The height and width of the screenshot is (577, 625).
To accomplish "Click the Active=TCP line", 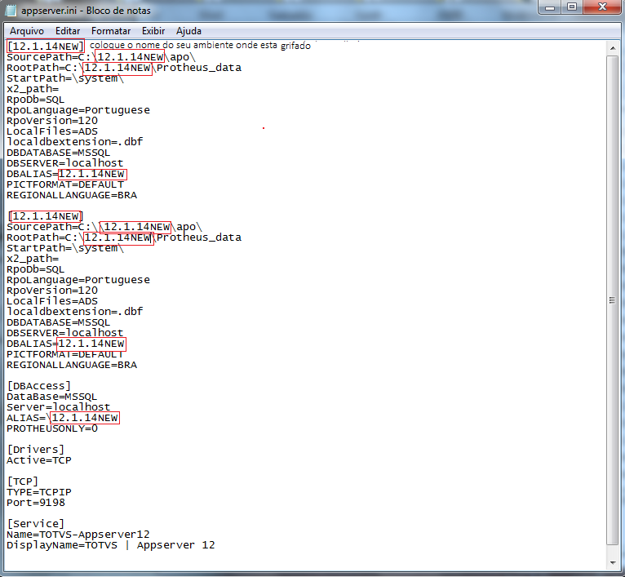I will pos(39,460).
